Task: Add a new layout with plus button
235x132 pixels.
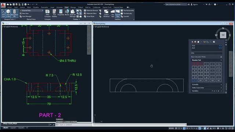Action: tap(27, 128)
